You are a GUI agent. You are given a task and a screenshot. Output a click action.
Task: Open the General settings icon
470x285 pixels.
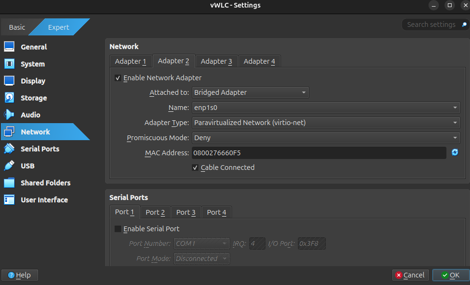[9, 47]
